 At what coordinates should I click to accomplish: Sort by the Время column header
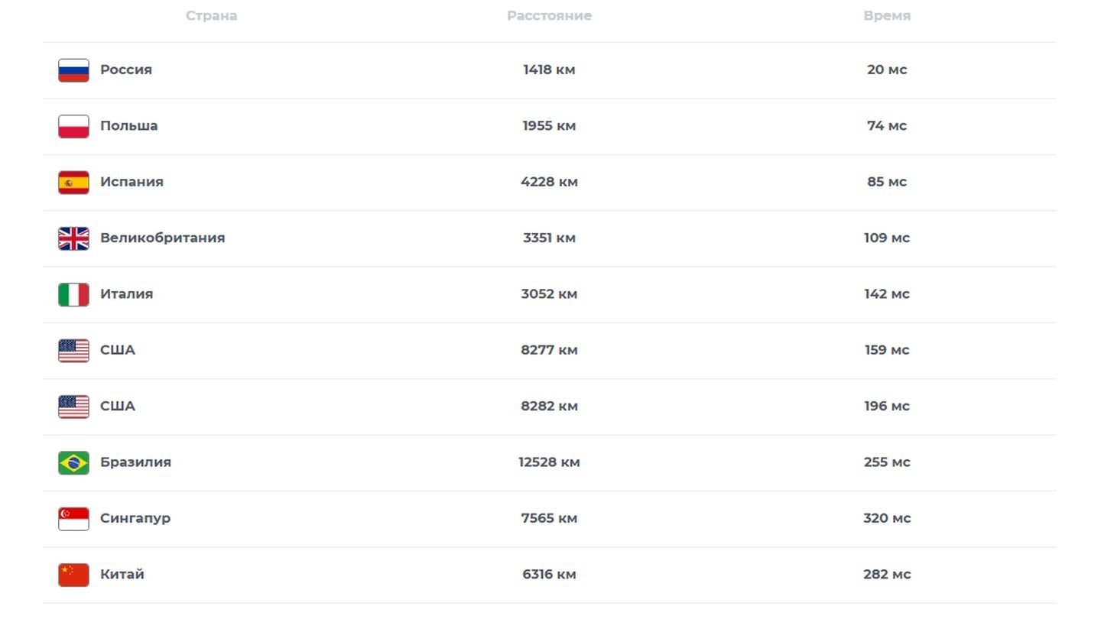887,15
